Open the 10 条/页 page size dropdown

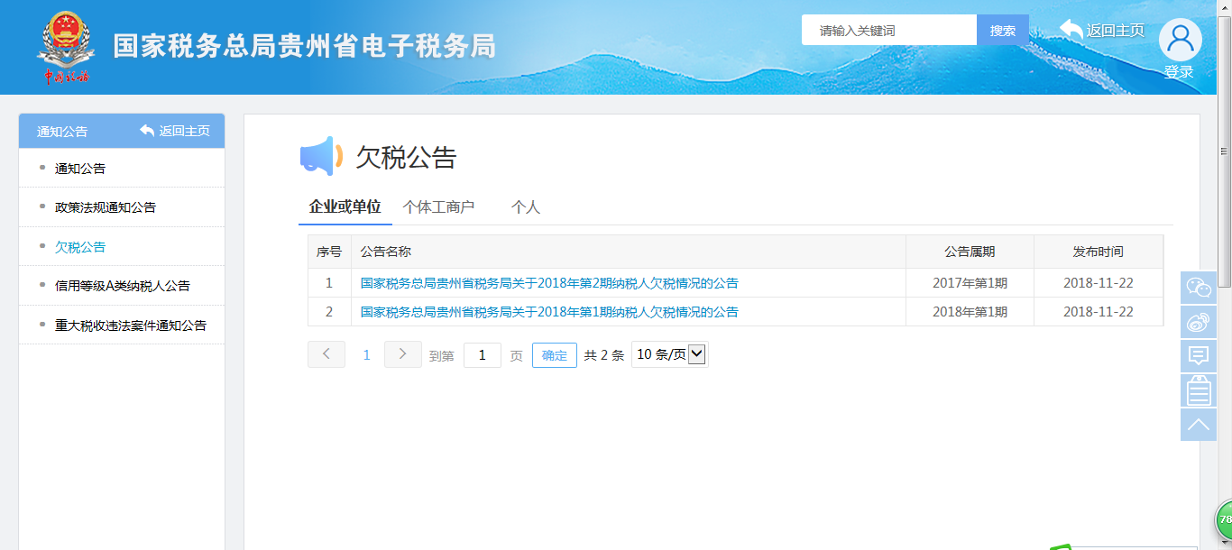[x=670, y=354]
